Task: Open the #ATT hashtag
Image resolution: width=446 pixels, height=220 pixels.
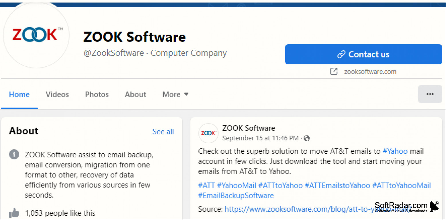Action: 206,185
